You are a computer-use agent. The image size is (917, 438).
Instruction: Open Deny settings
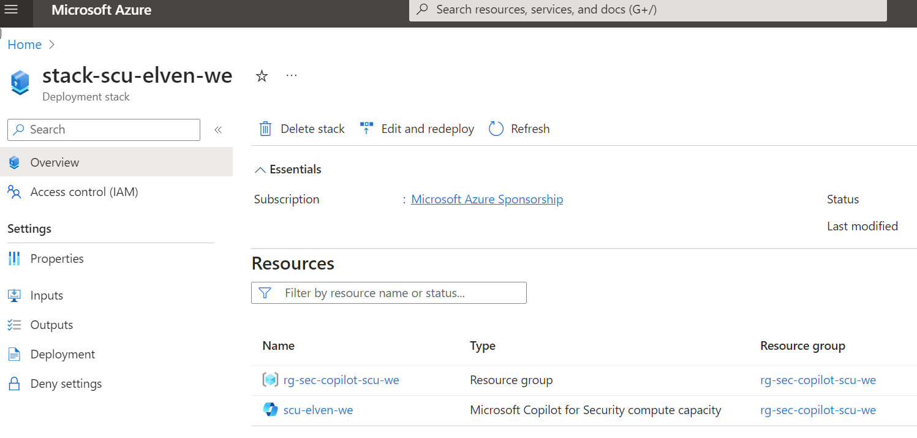[116, 383]
